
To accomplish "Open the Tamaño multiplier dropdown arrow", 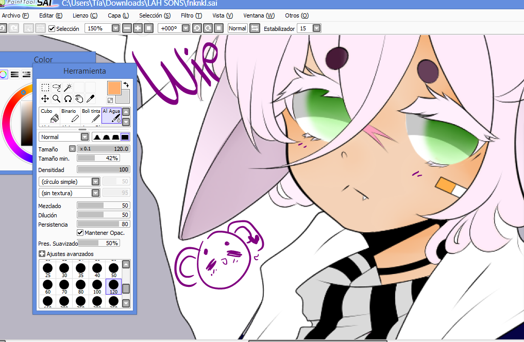I will pos(72,149).
